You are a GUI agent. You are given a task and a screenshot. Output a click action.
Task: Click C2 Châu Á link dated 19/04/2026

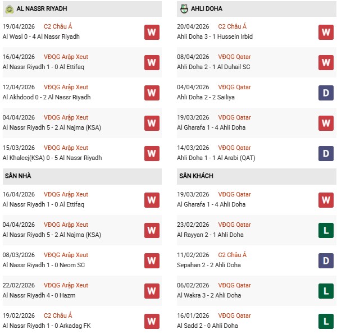pyautogui.click(x=59, y=26)
